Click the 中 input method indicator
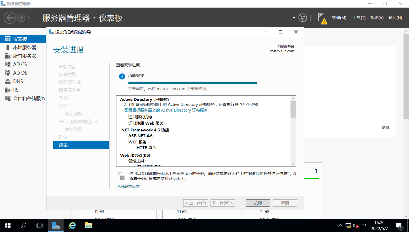The image size is (409, 232). click(364, 225)
